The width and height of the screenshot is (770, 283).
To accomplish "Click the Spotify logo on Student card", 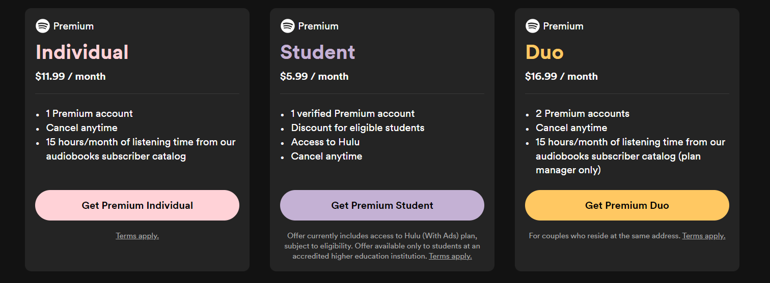I will pyautogui.click(x=288, y=26).
